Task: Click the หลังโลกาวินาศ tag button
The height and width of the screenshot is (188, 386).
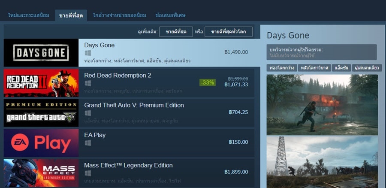Action: click(314, 68)
